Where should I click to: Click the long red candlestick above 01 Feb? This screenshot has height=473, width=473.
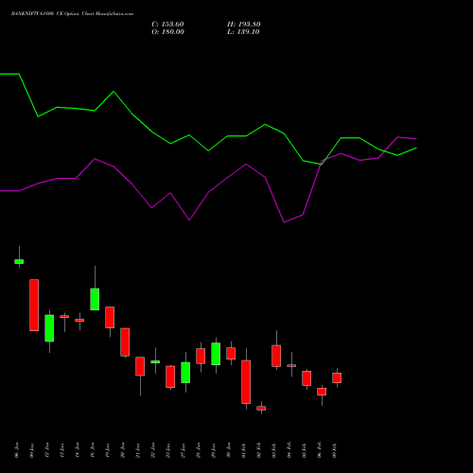pos(246,382)
